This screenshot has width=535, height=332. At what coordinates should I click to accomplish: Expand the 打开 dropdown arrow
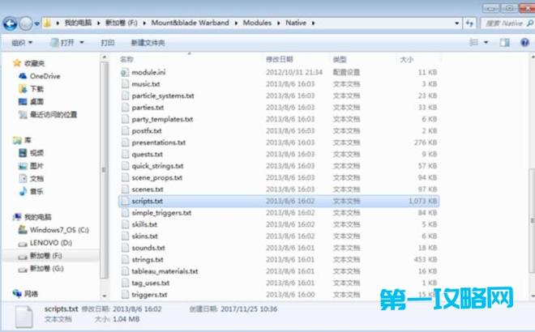(82, 43)
